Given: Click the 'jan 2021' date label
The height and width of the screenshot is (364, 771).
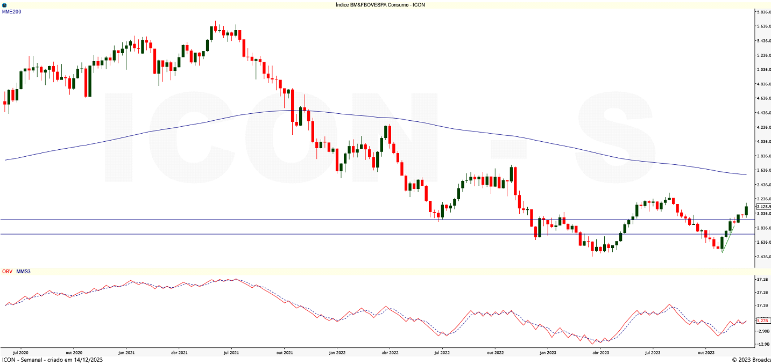Looking at the screenshot, I should click(x=126, y=353).
